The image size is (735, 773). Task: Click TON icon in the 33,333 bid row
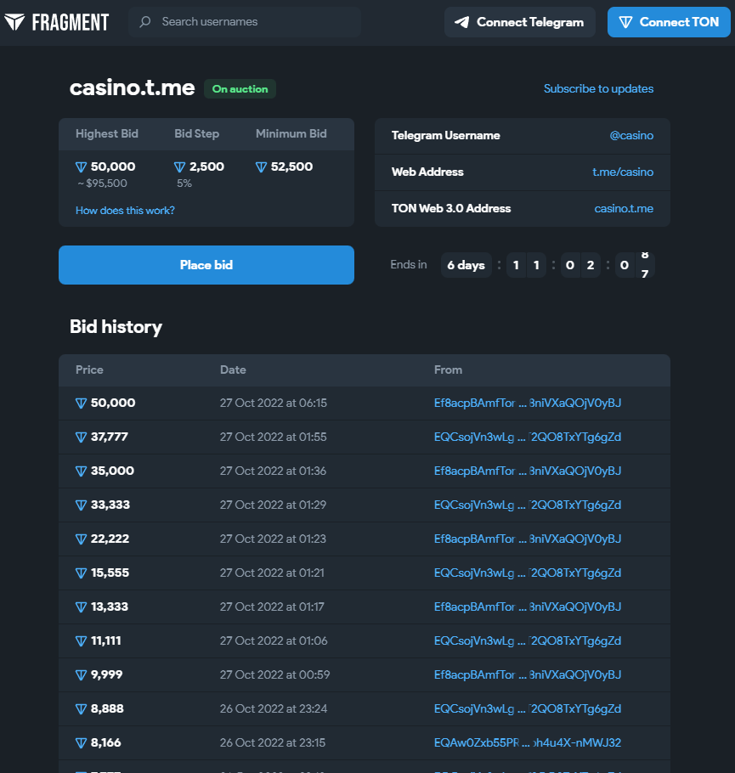[x=81, y=505]
